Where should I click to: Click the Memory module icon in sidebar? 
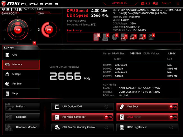coord(7,64)
